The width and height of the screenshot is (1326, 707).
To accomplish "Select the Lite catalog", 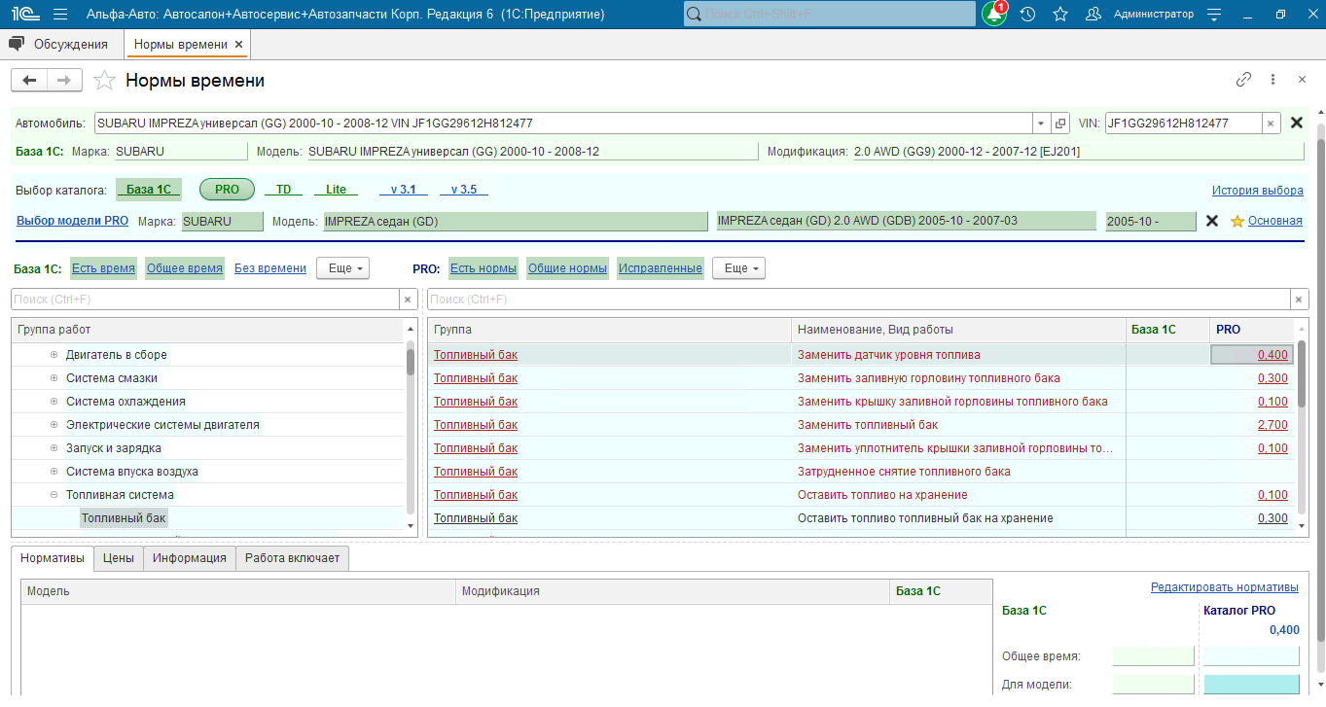I will point(336,190).
